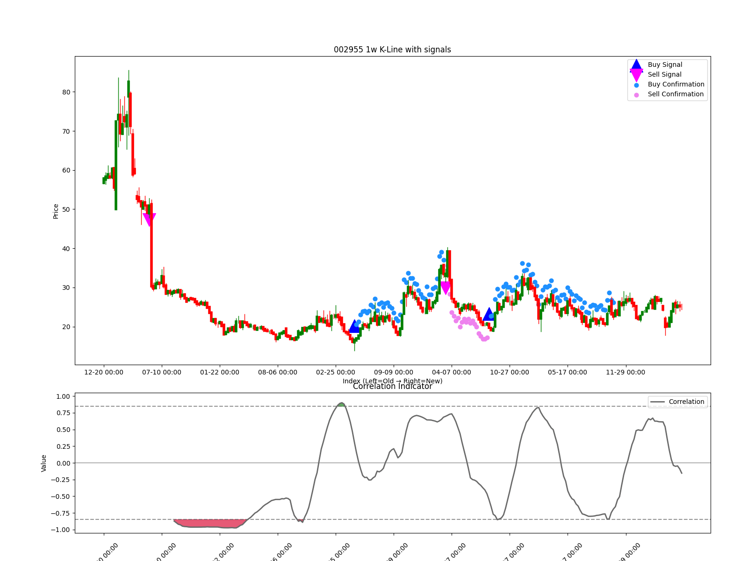Click the correlation axis tick '0.50'

click(63, 430)
